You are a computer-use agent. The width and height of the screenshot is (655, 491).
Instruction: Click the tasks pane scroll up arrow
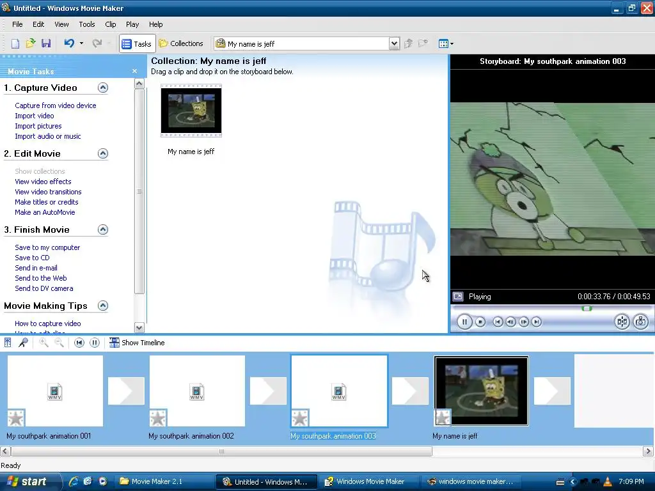139,84
